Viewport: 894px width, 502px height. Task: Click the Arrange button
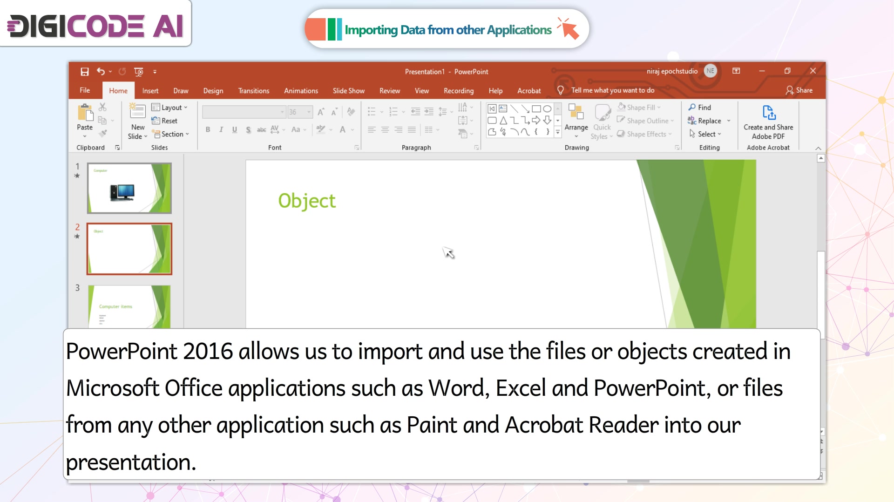pyautogui.click(x=576, y=121)
